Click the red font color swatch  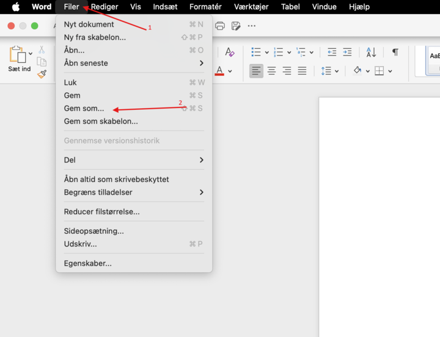[219, 71]
